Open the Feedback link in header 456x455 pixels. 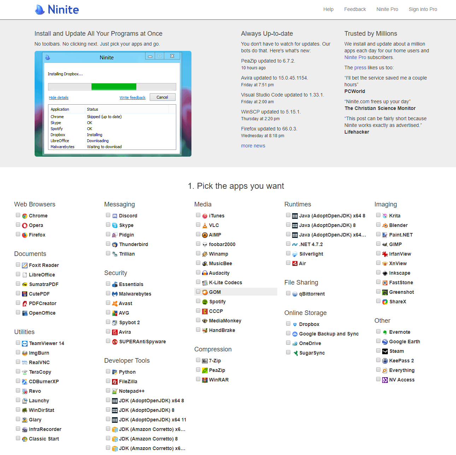[x=355, y=10]
